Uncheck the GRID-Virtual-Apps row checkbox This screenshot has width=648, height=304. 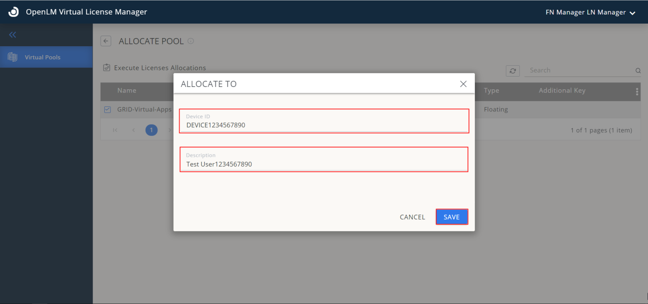(x=107, y=110)
